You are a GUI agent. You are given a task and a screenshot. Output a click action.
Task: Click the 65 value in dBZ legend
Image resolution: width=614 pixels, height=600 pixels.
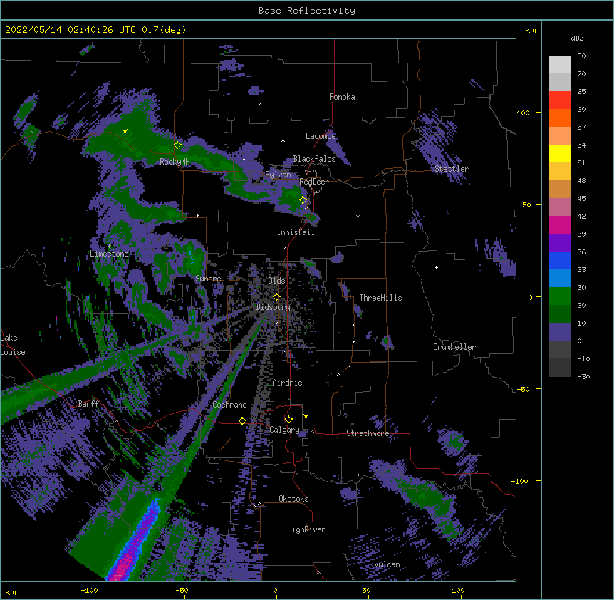coord(581,92)
